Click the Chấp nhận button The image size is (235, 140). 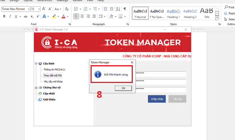point(157,99)
